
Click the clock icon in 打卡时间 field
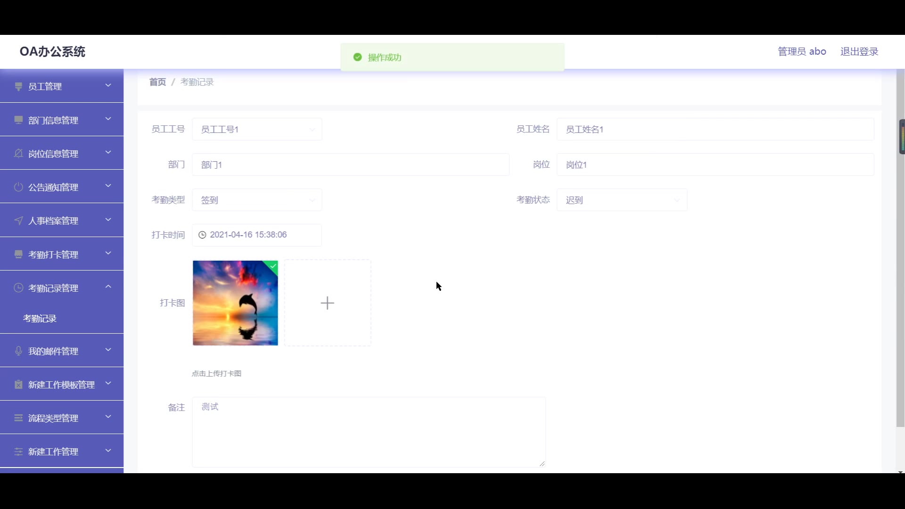click(x=202, y=235)
